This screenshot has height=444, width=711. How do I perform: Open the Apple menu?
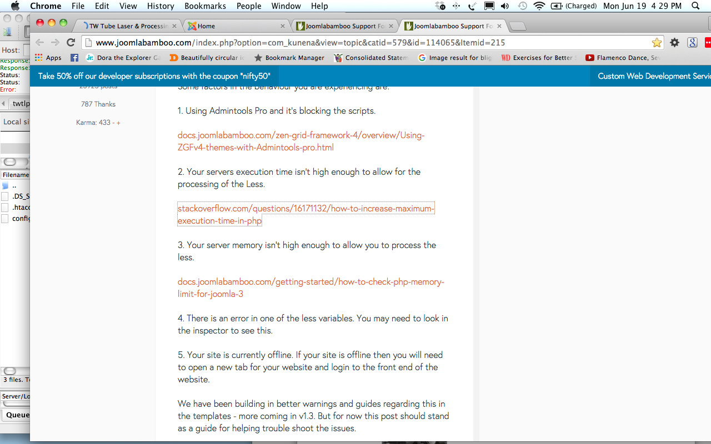point(15,6)
